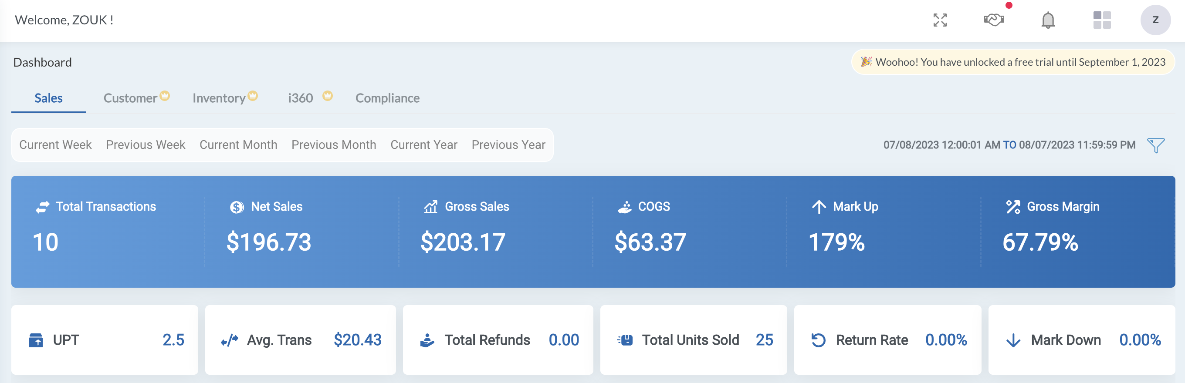This screenshot has width=1185, height=383.
Task: Select Current Year period
Action: (x=423, y=145)
